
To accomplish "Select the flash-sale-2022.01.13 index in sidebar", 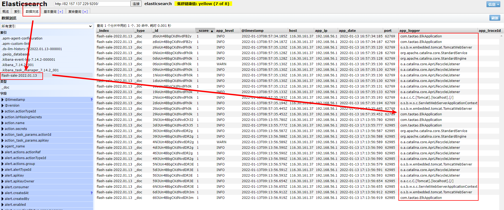I will click(x=46, y=76).
